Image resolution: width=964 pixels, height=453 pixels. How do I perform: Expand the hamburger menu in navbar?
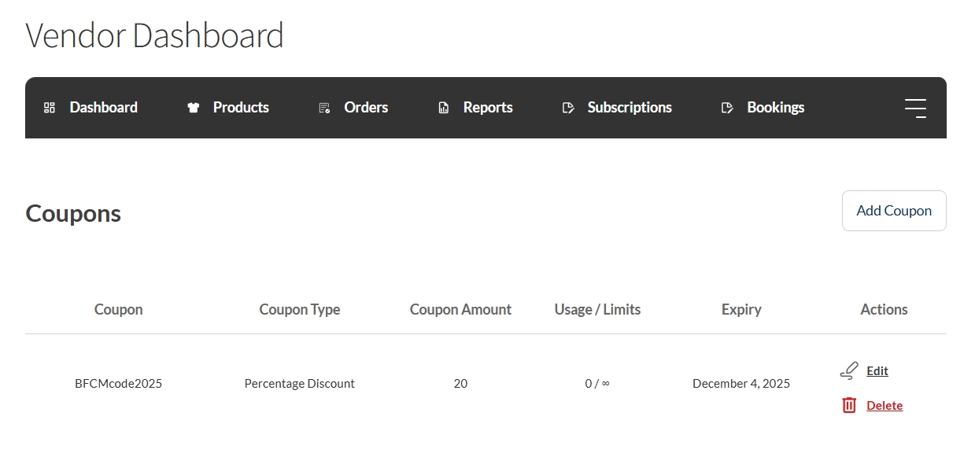click(915, 108)
